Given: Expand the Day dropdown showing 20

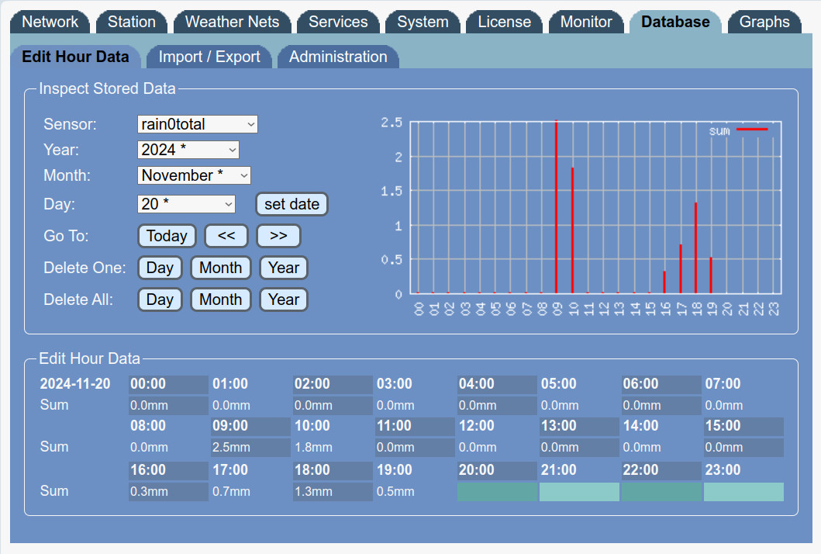Looking at the screenshot, I should tap(186, 204).
